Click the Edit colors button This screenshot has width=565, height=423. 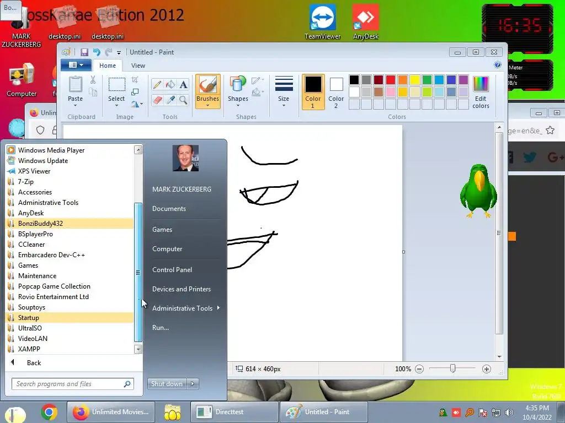click(x=481, y=93)
